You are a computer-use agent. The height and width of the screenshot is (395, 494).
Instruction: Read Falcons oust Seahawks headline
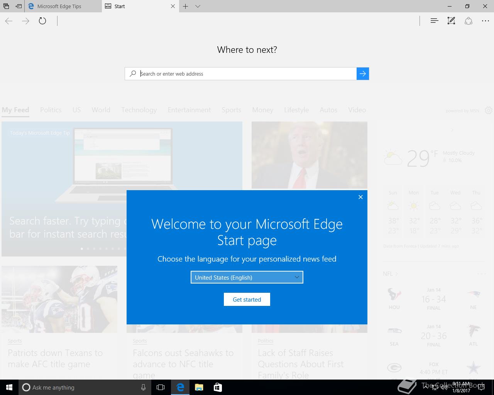[x=183, y=364]
